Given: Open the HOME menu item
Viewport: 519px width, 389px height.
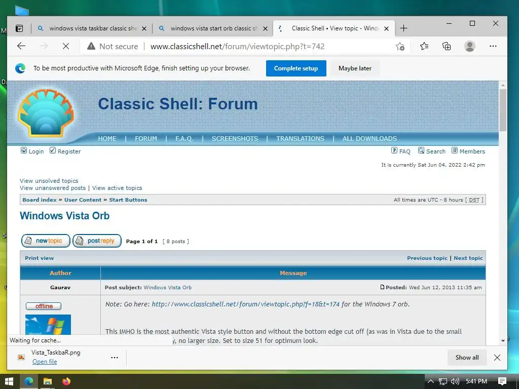Looking at the screenshot, I should tap(107, 139).
